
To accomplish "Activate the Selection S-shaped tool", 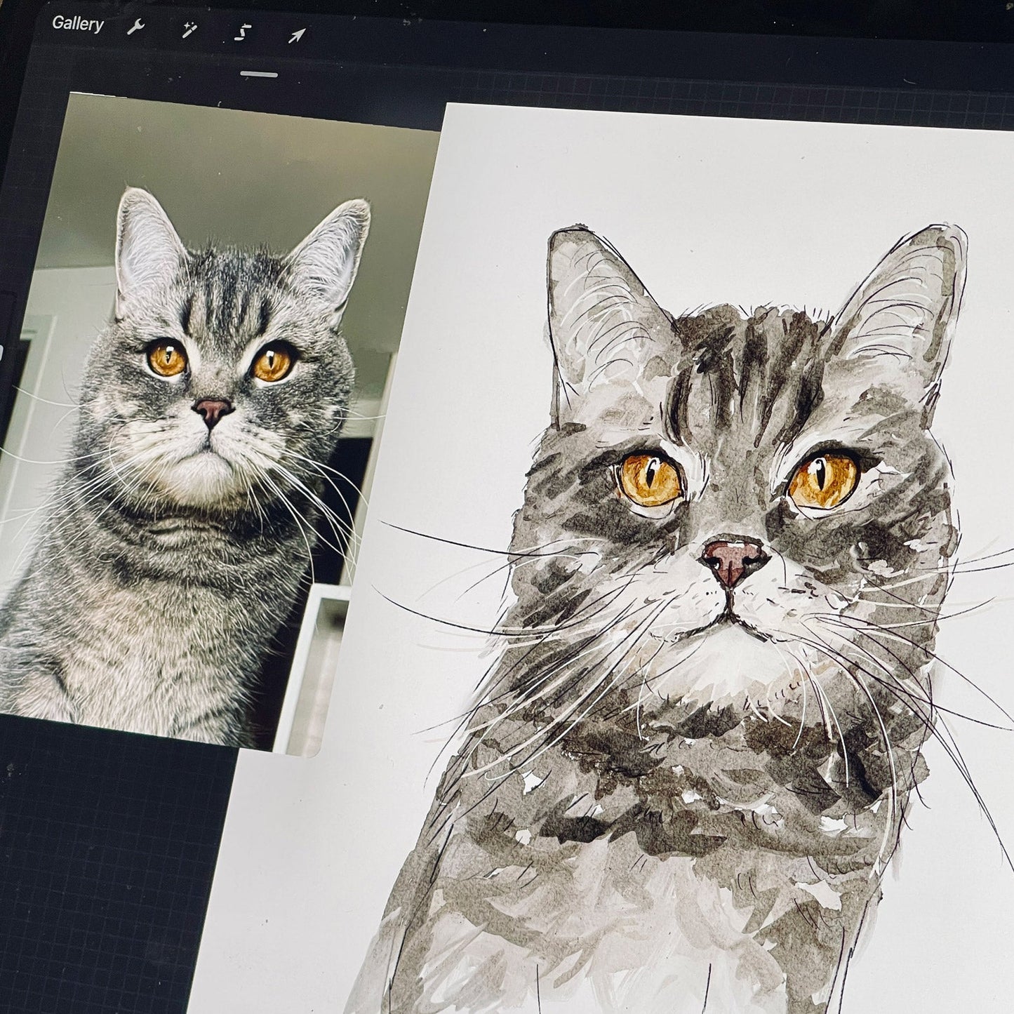I will click(x=243, y=32).
